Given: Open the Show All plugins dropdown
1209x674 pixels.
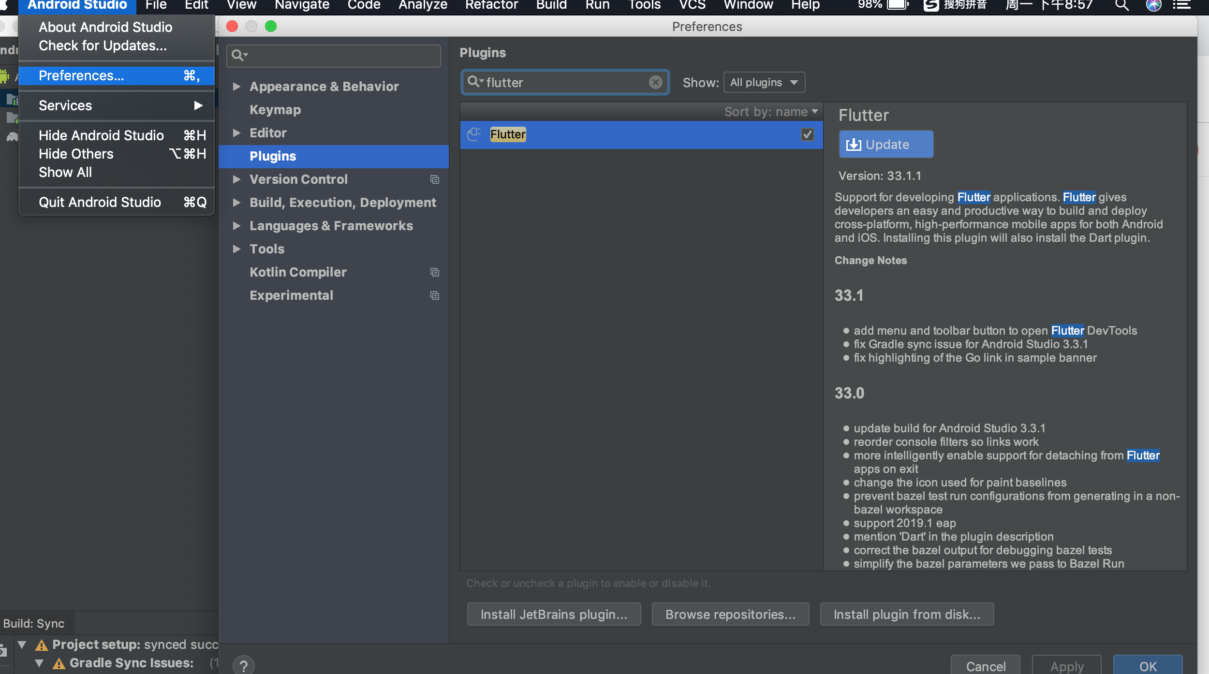Looking at the screenshot, I should [764, 82].
